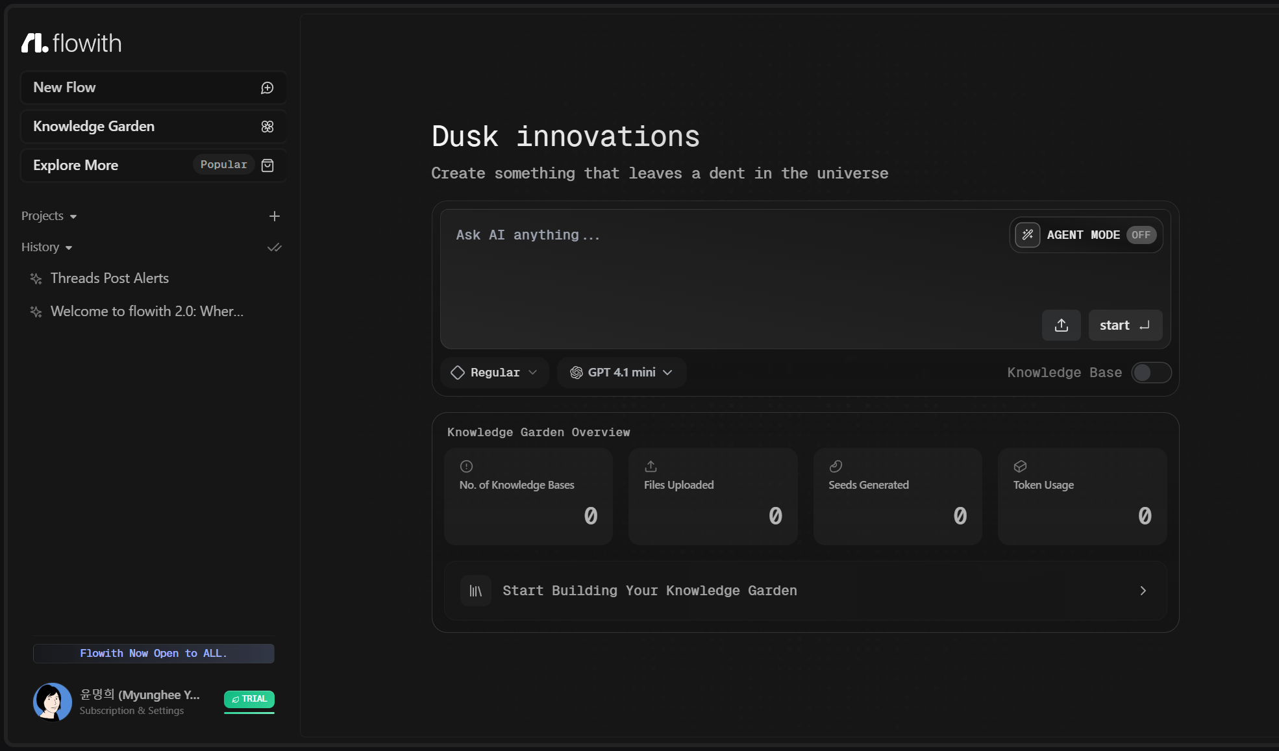Open Subscription & Settings
Viewport: 1279px width, 751px height.
[132, 711]
